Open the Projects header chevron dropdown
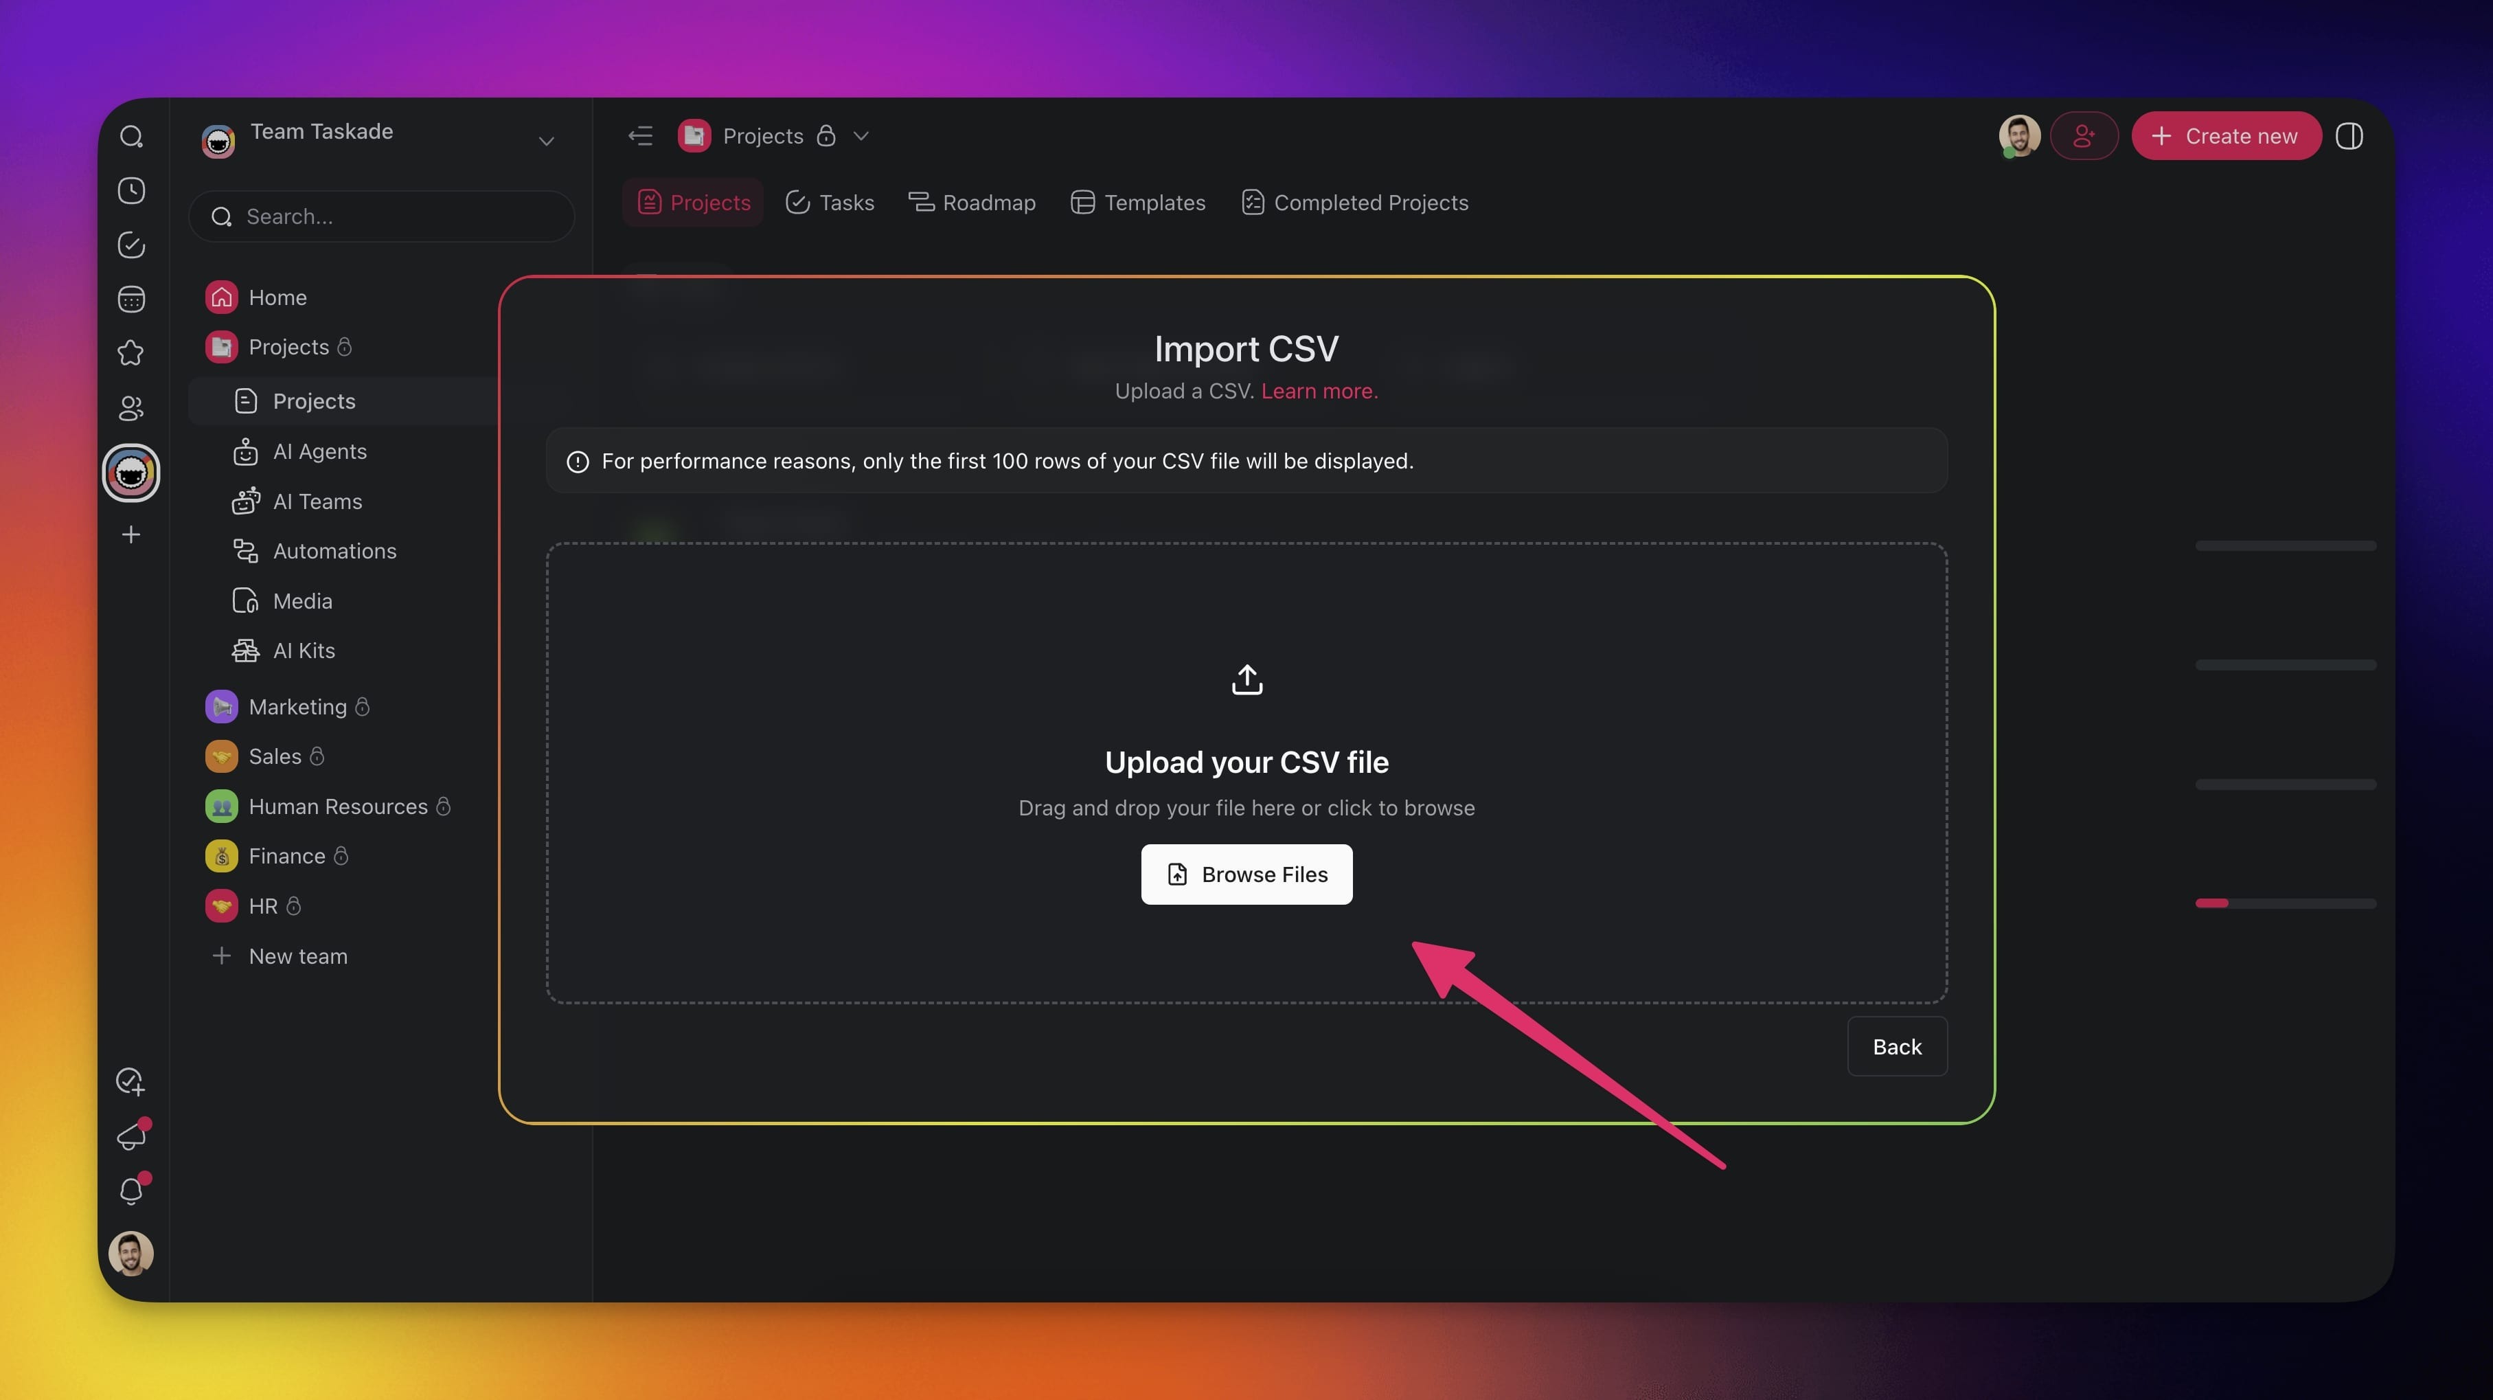This screenshot has width=2493, height=1400. click(x=861, y=137)
